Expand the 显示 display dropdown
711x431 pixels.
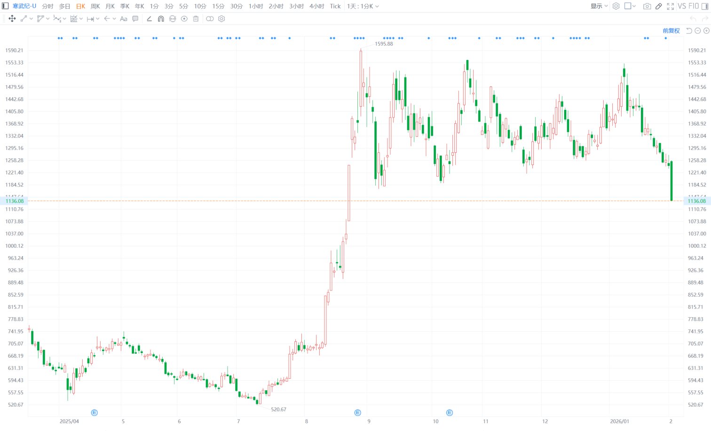coord(599,6)
